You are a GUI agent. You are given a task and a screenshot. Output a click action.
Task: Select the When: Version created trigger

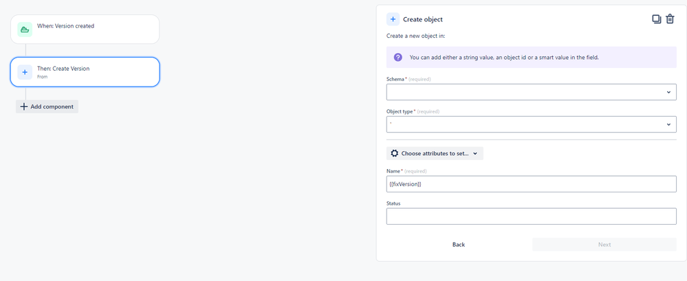point(85,30)
